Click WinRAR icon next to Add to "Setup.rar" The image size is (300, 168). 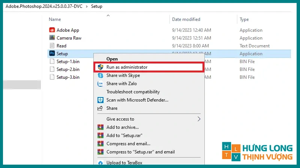click(100, 135)
